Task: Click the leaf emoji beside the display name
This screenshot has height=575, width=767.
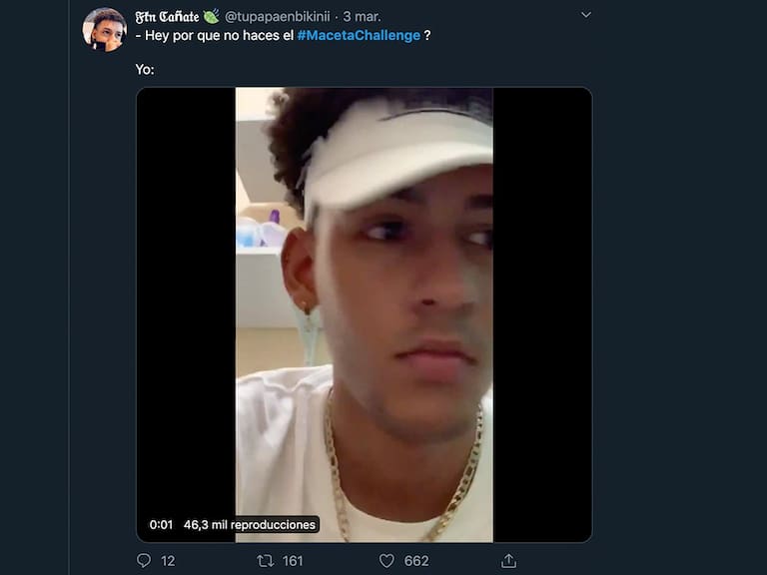Action: point(211,16)
